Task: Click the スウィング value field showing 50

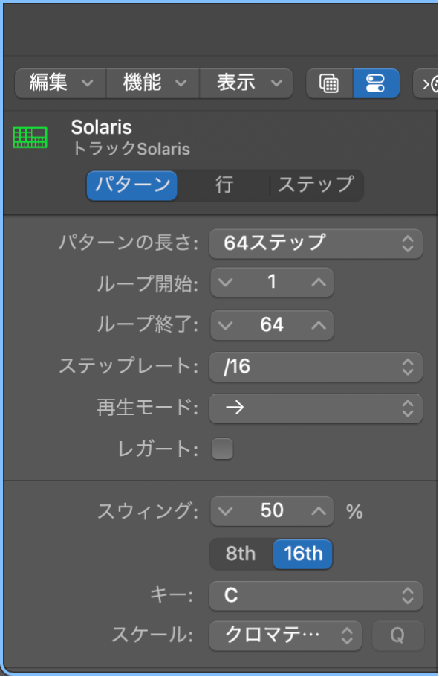Action: click(272, 510)
